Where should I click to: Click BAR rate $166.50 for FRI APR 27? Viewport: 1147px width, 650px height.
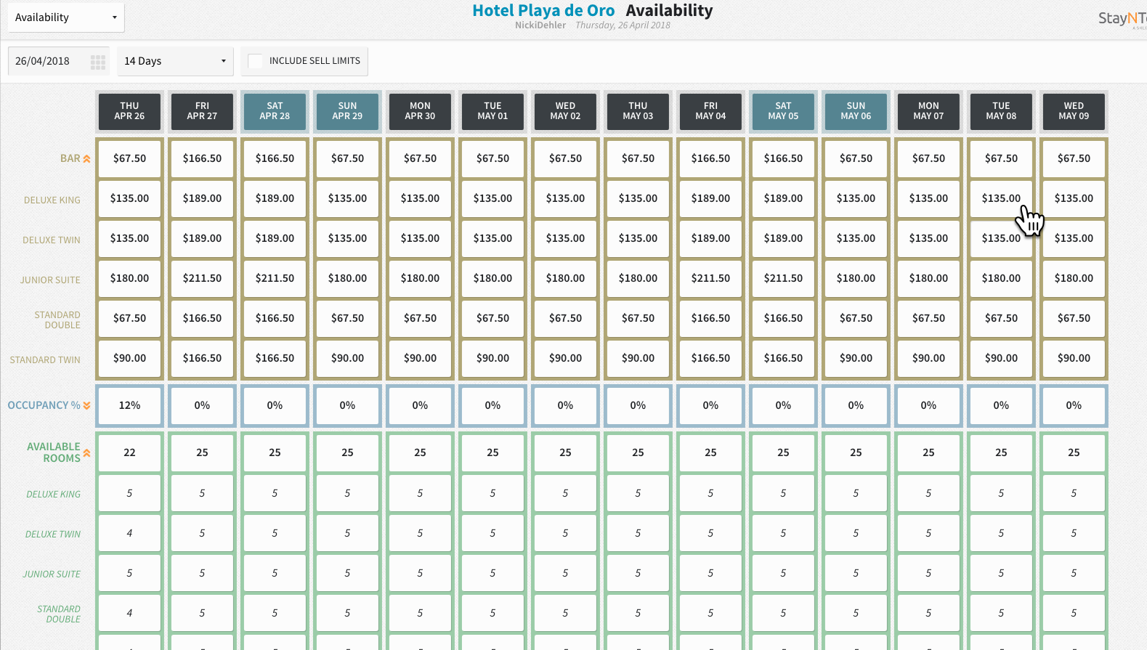pyautogui.click(x=202, y=158)
